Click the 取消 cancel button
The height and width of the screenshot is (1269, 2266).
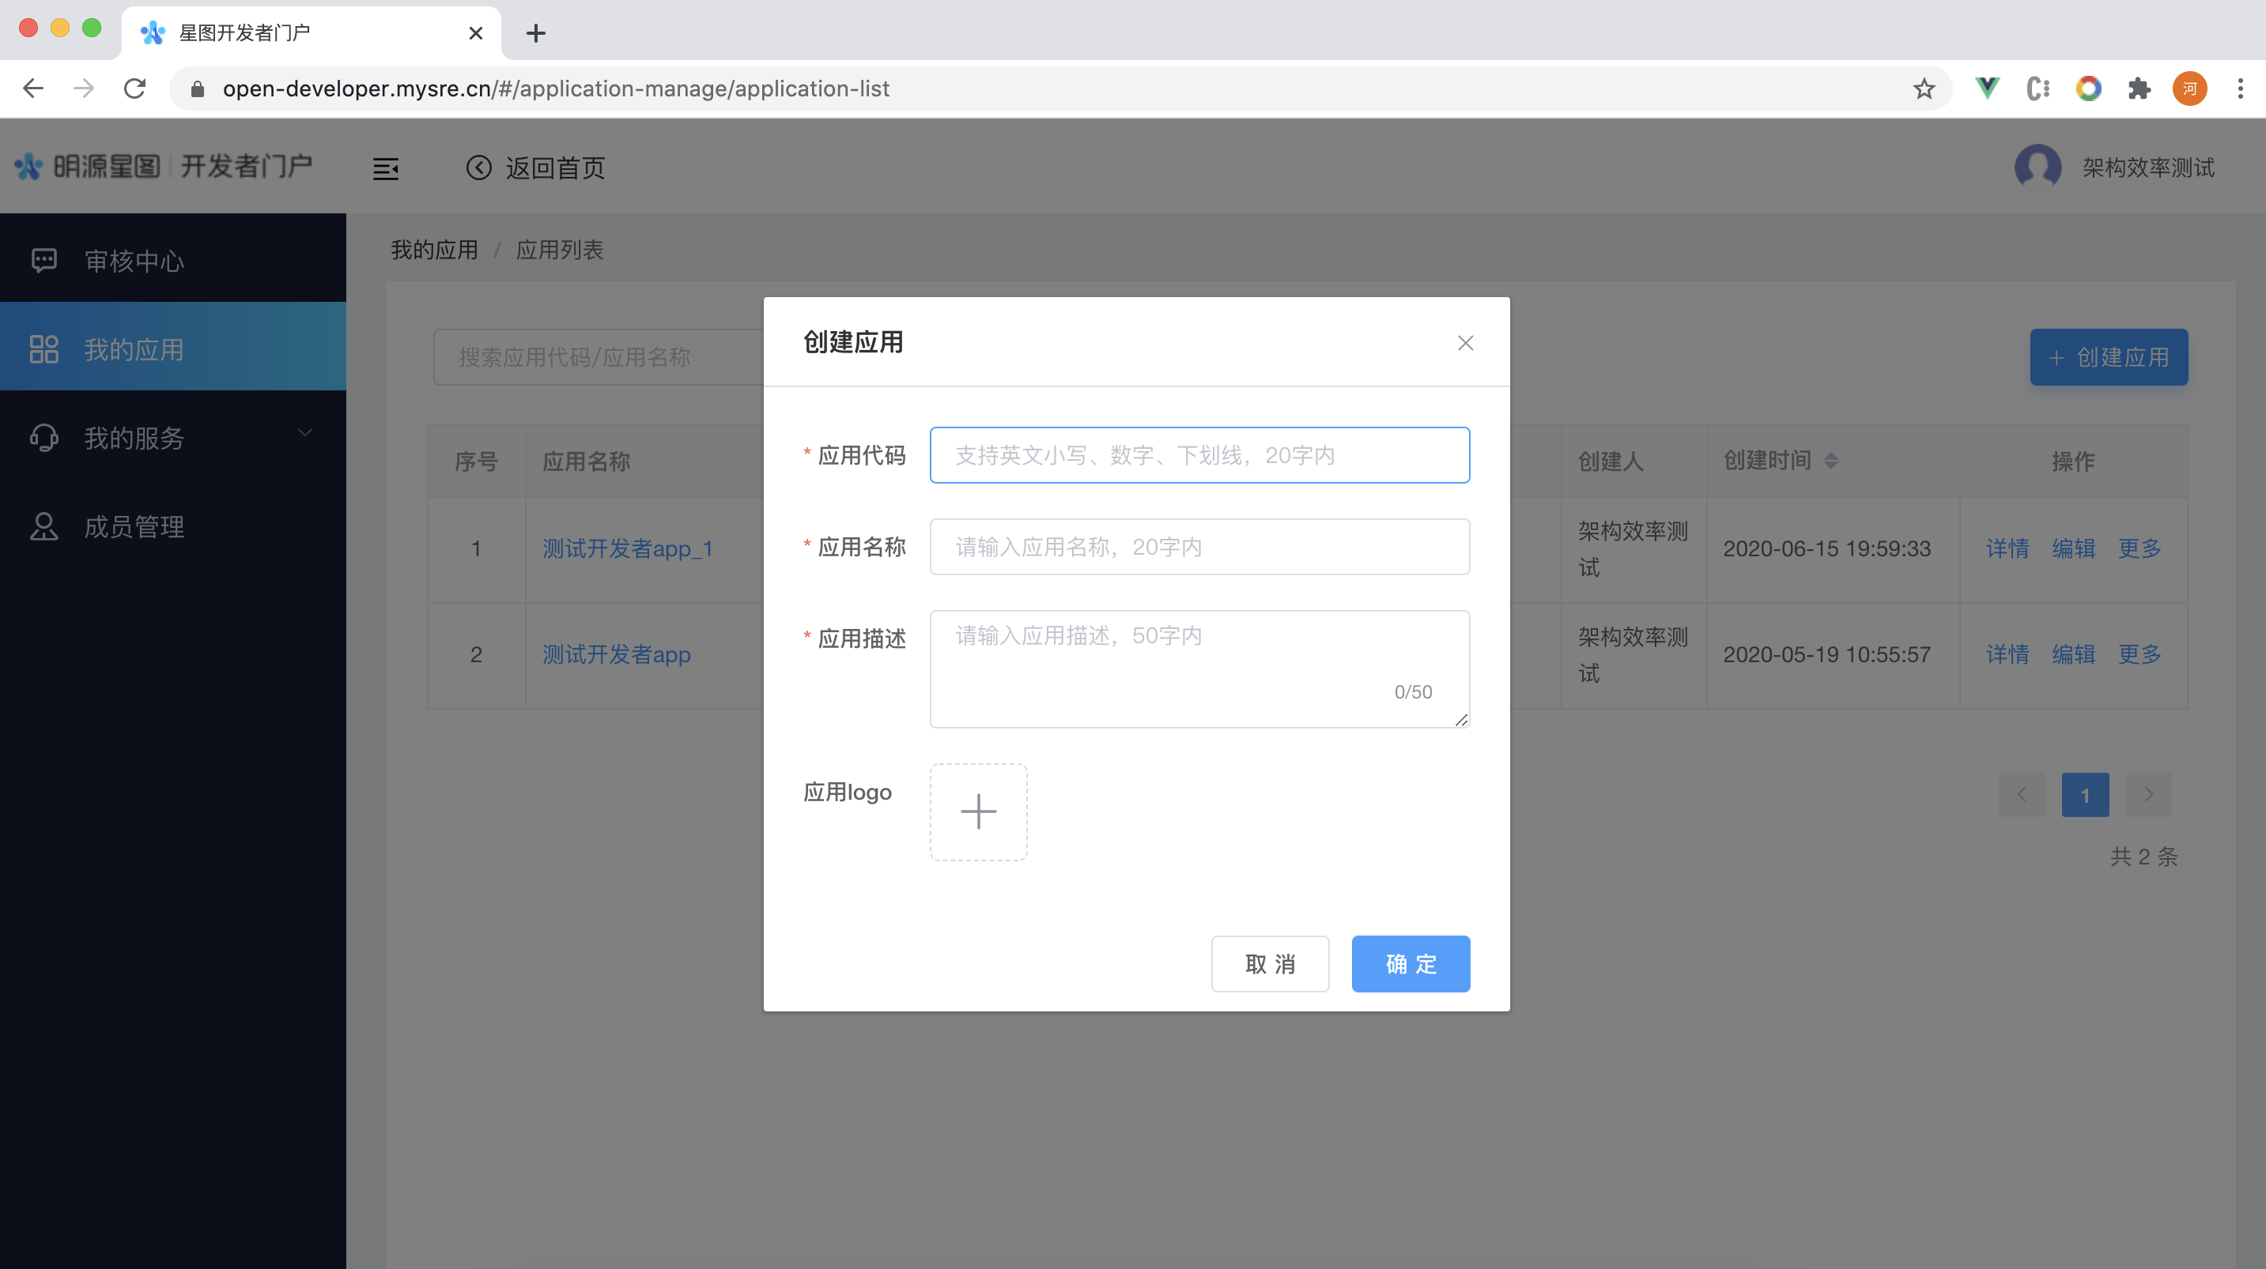1269,964
